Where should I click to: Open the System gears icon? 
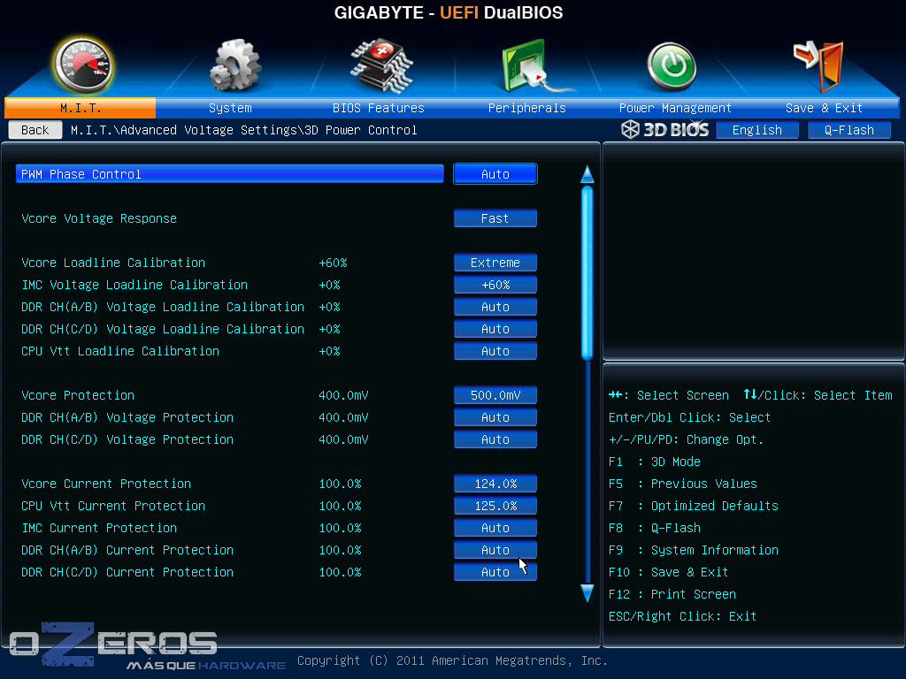click(x=234, y=65)
